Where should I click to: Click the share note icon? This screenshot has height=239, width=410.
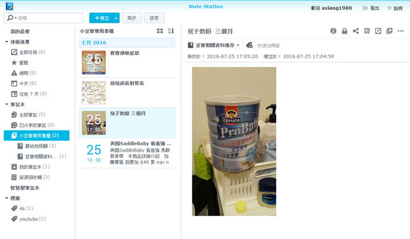point(355,31)
